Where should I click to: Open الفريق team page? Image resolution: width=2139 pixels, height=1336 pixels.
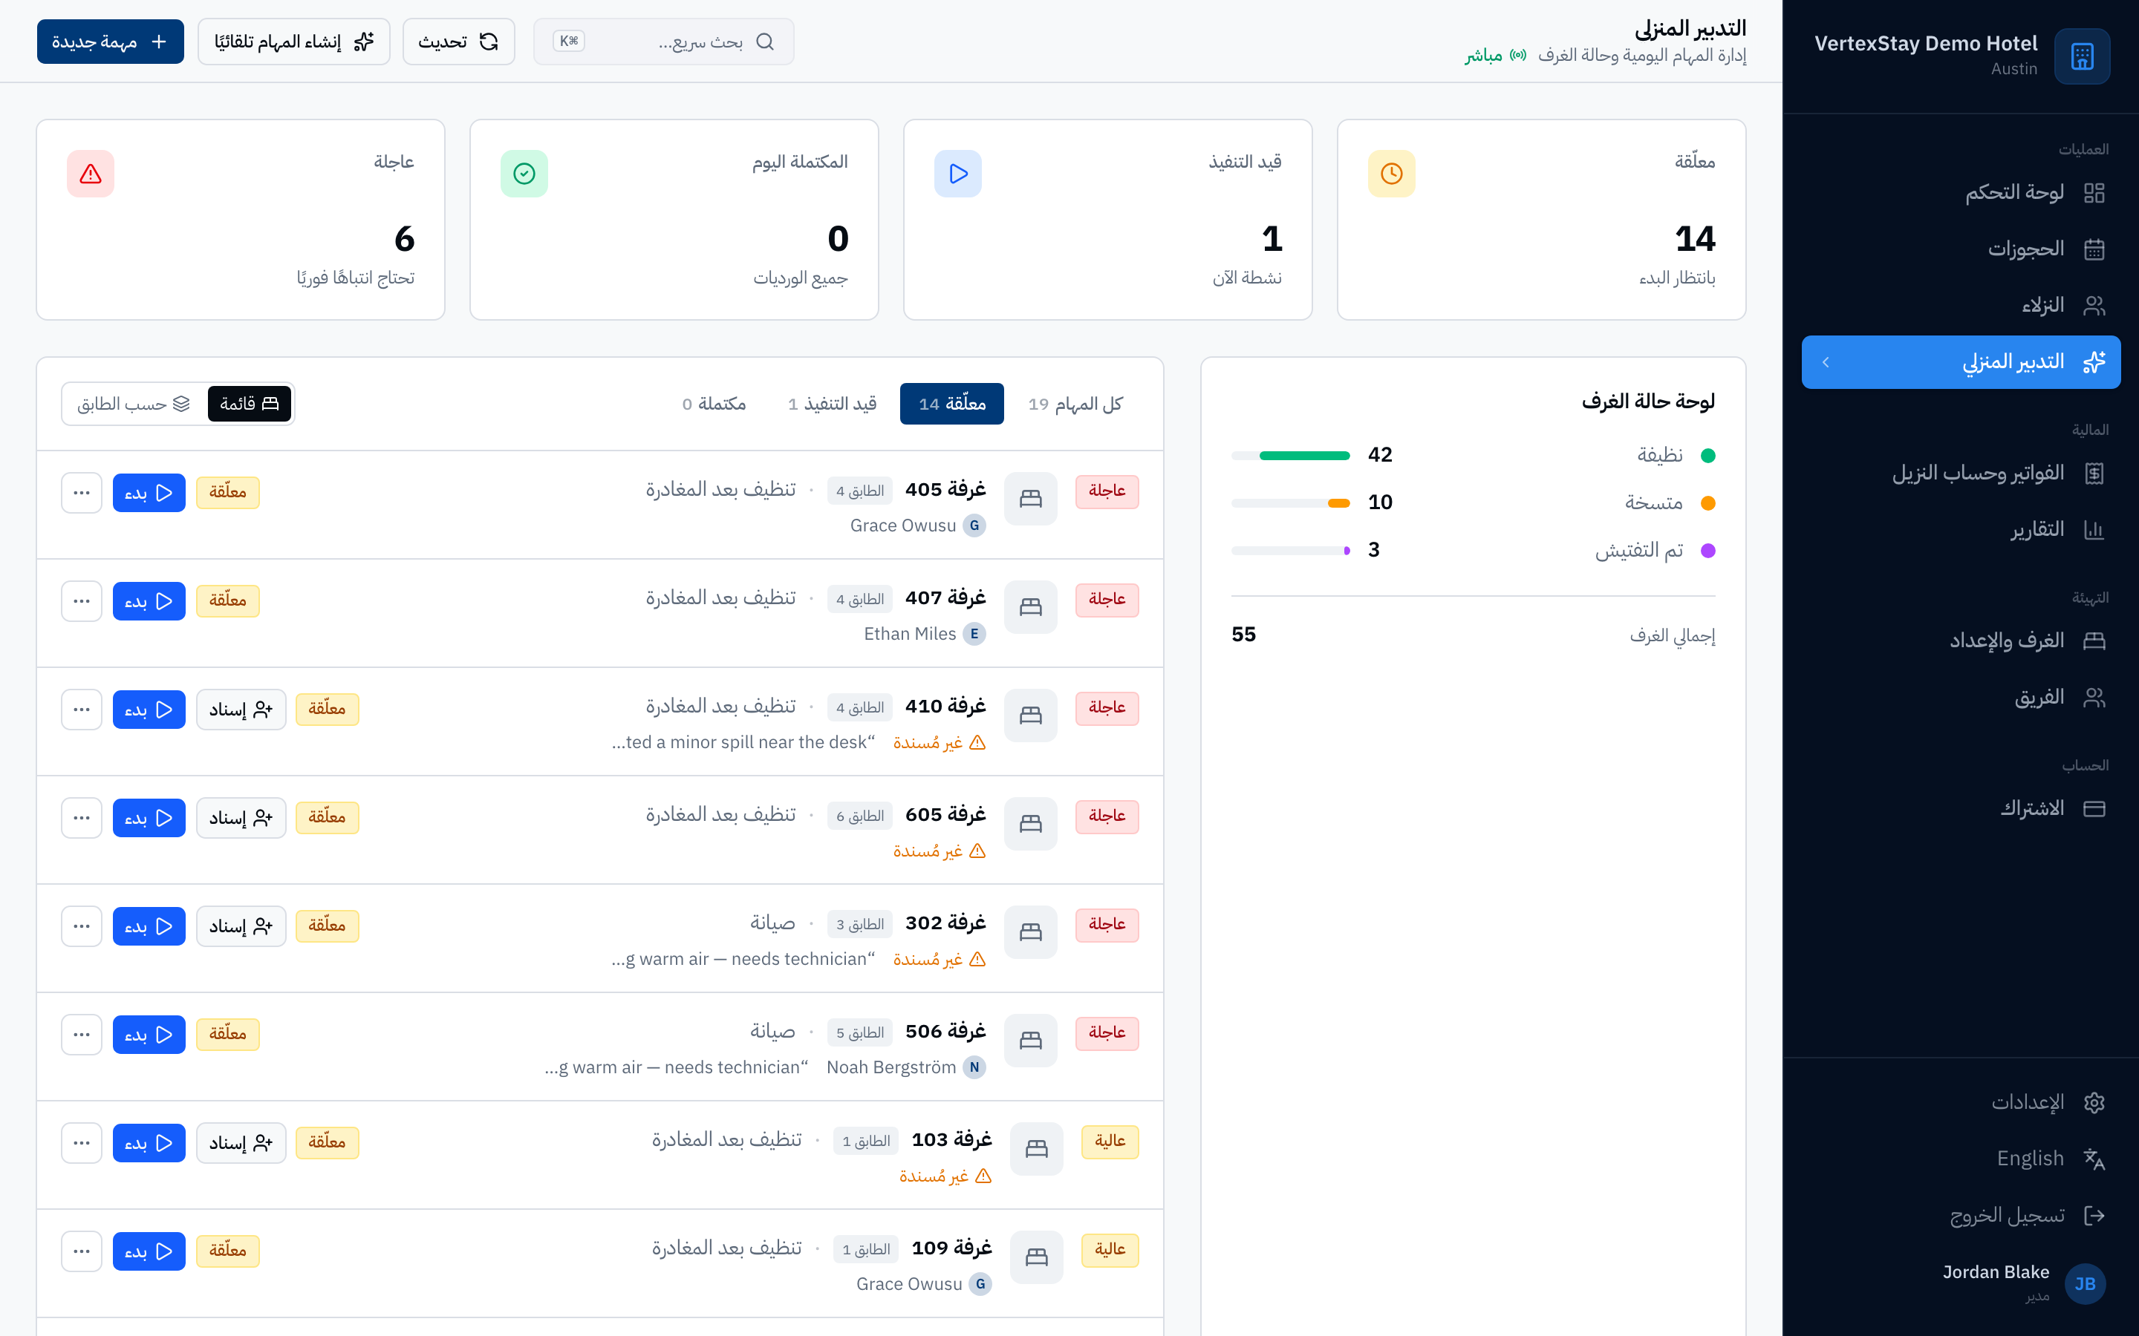[1961, 698]
